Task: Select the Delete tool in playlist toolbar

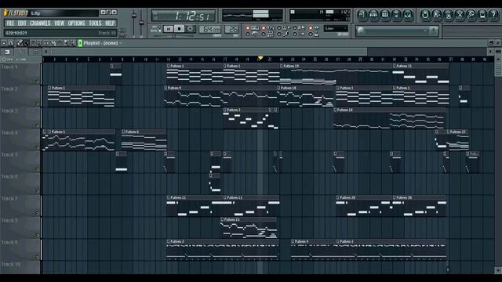Action: tap(33, 43)
